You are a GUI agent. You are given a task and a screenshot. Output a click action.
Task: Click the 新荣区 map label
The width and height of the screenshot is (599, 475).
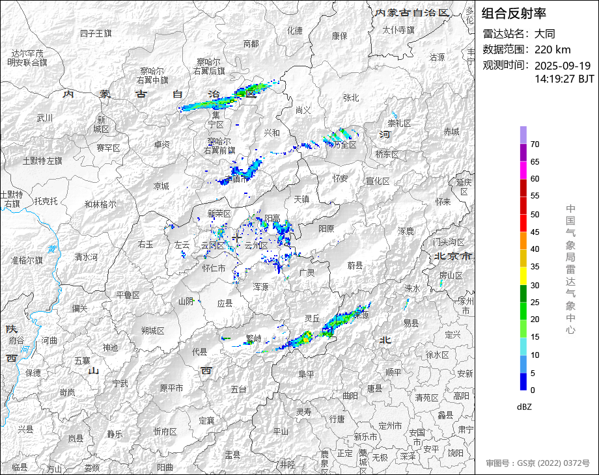[219, 214]
